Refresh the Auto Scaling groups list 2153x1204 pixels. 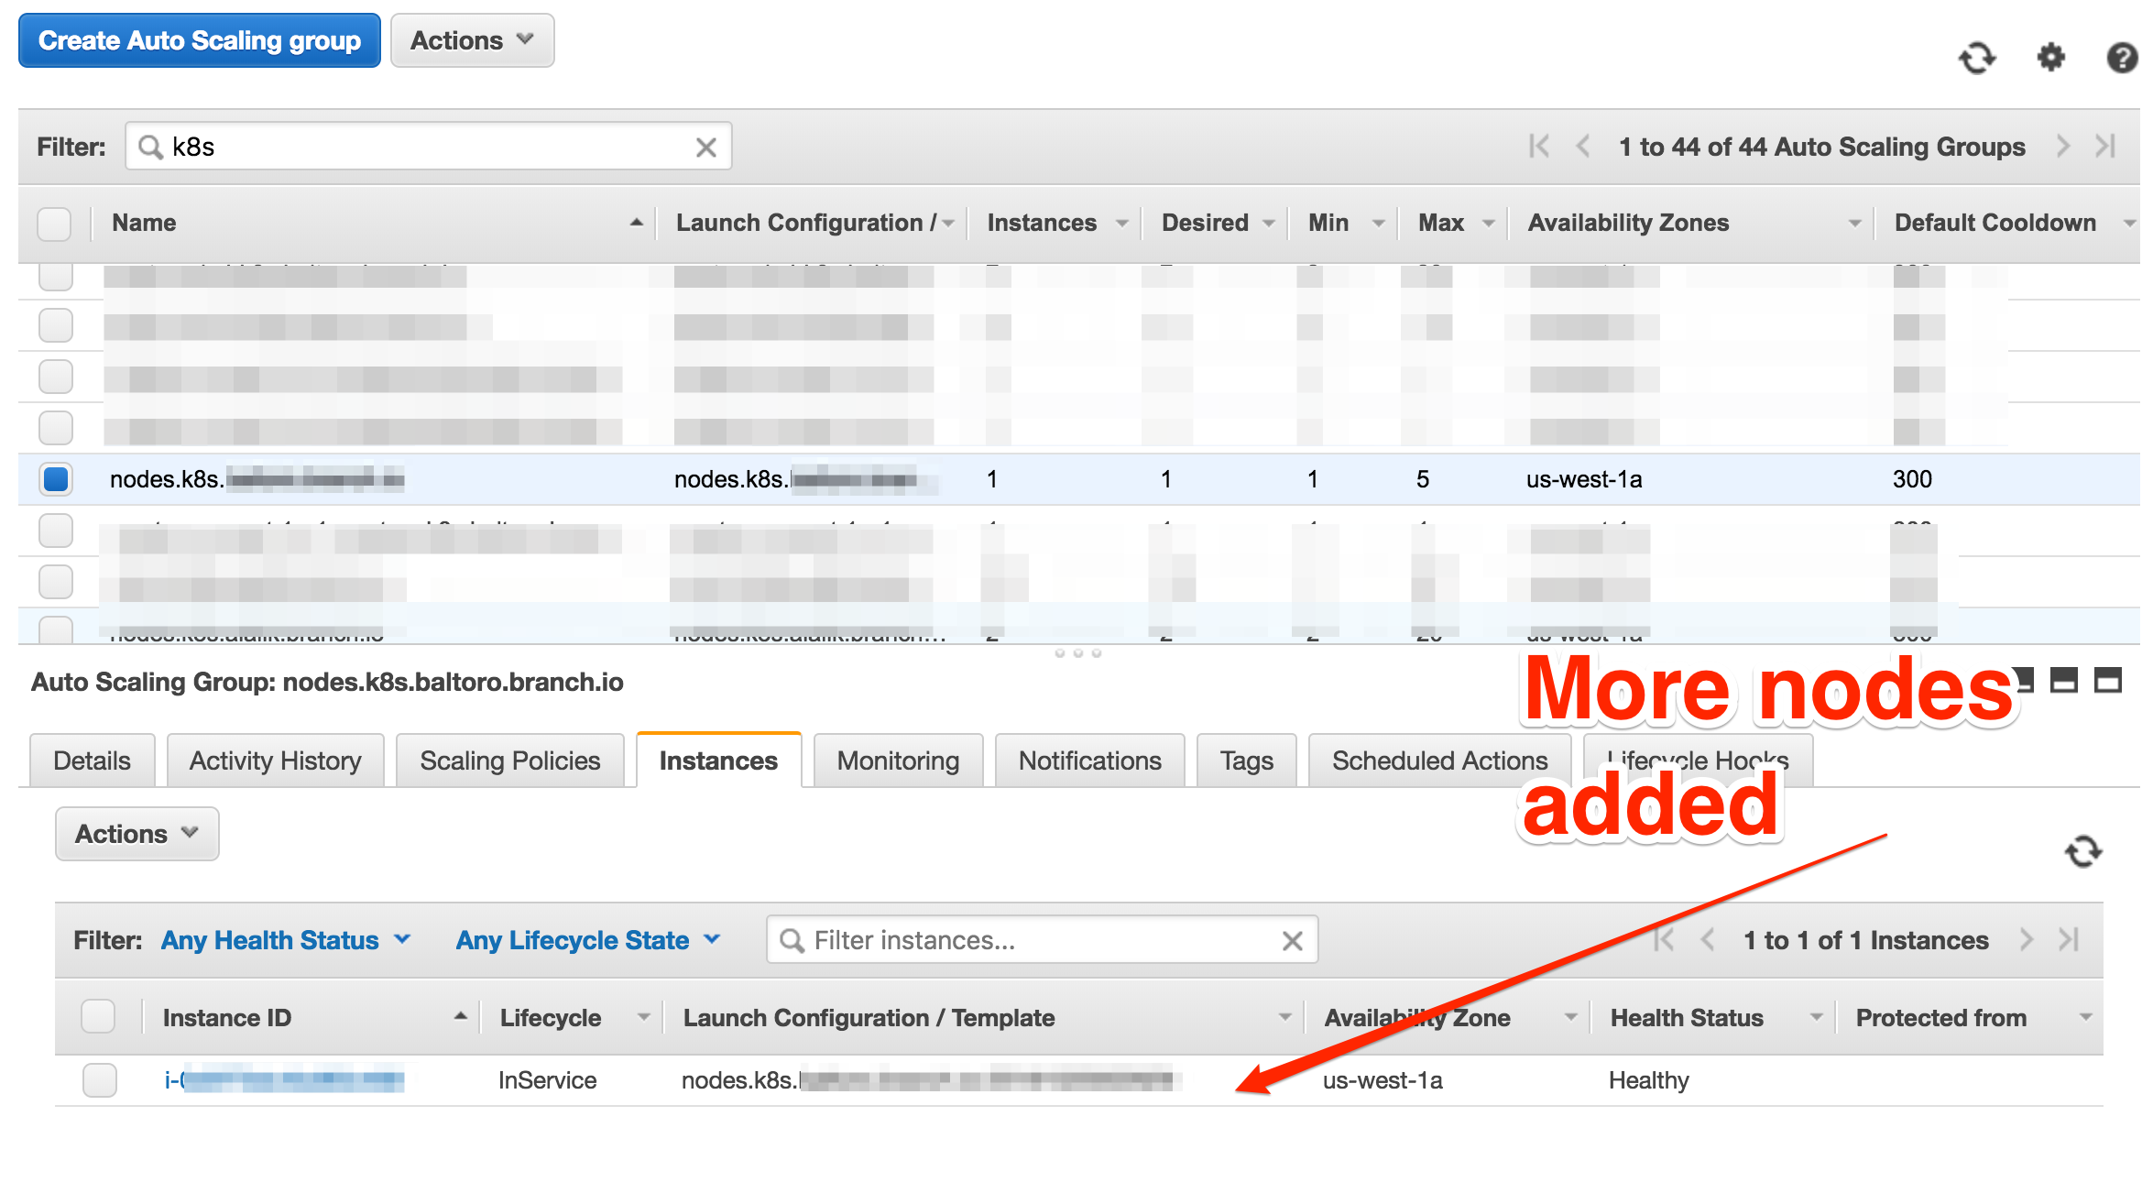click(1977, 59)
